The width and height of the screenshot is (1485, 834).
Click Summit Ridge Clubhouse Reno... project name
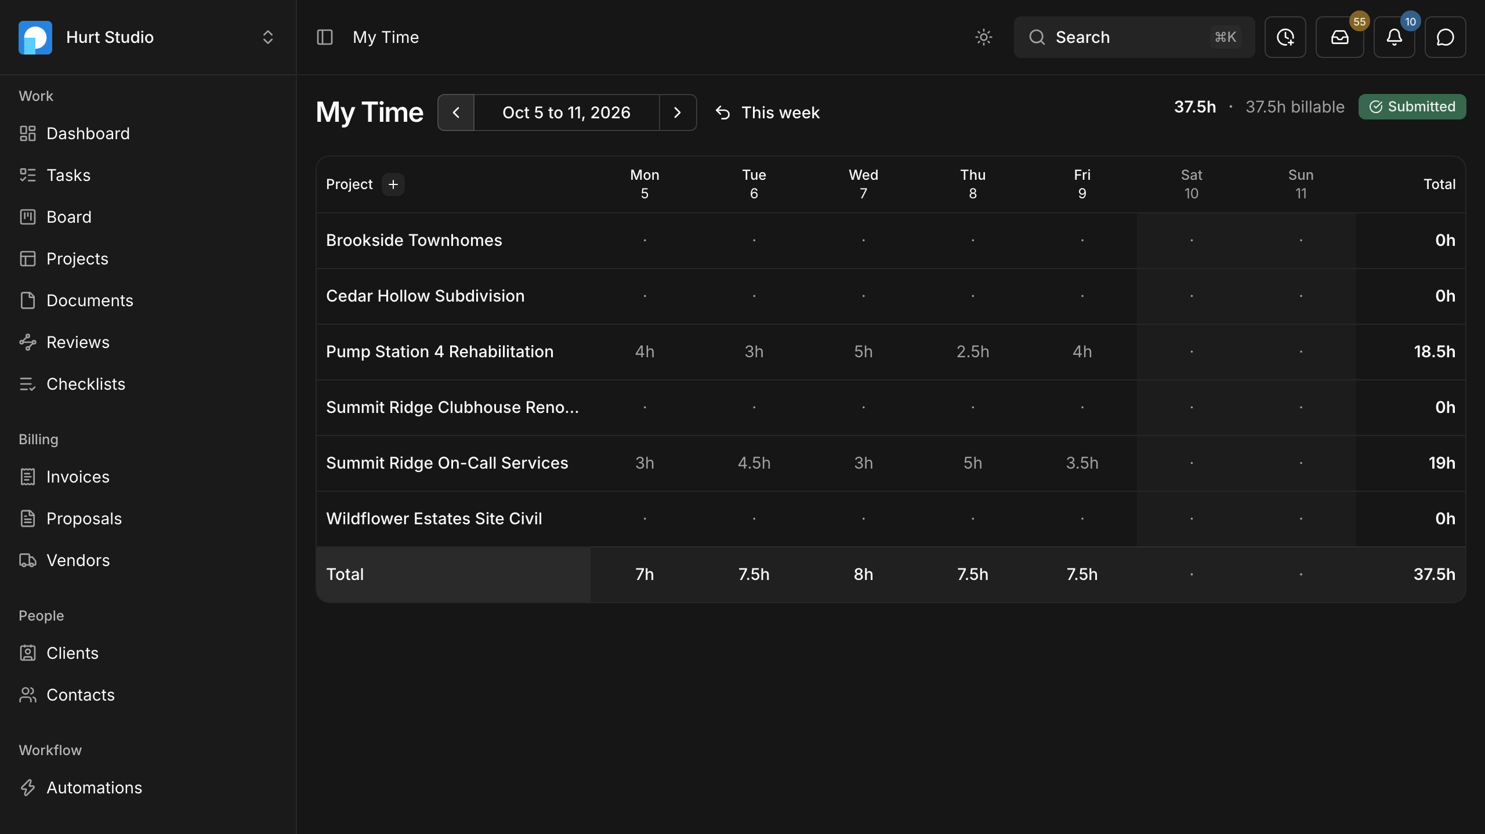pos(452,407)
